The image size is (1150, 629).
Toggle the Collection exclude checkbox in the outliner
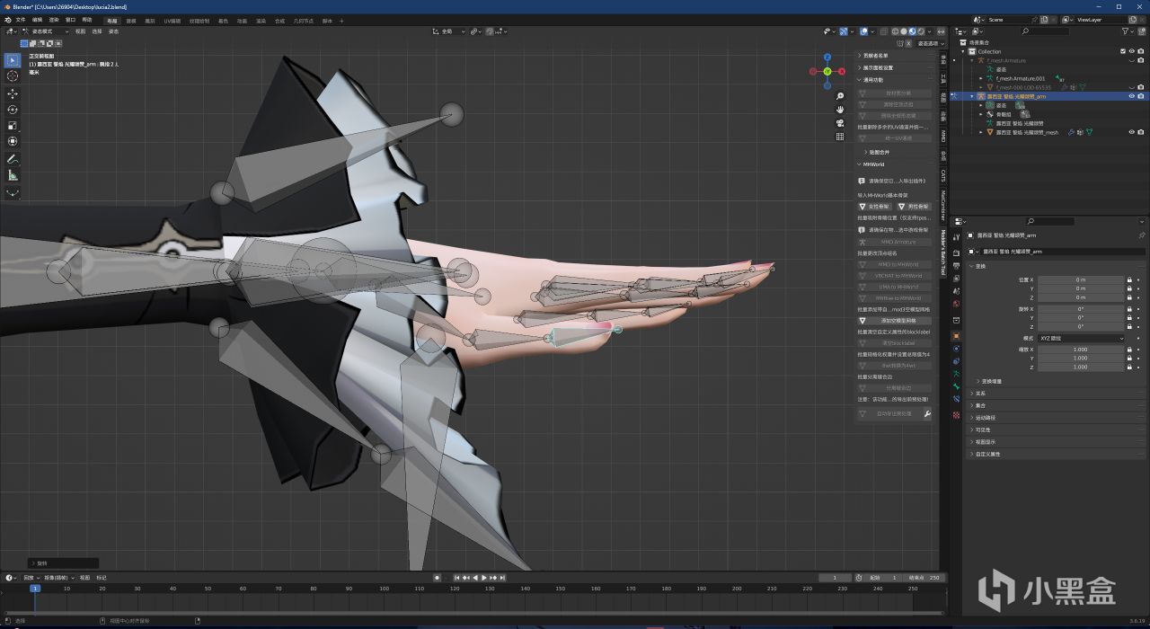pyautogui.click(x=1122, y=51)
